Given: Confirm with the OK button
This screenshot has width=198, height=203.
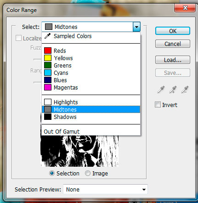Looking at the screenshot, I should tap(173, 31).
